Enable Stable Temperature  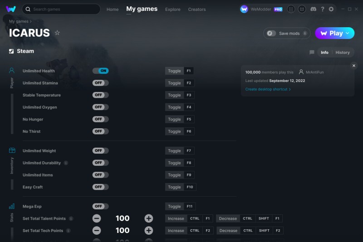[100, 95]
